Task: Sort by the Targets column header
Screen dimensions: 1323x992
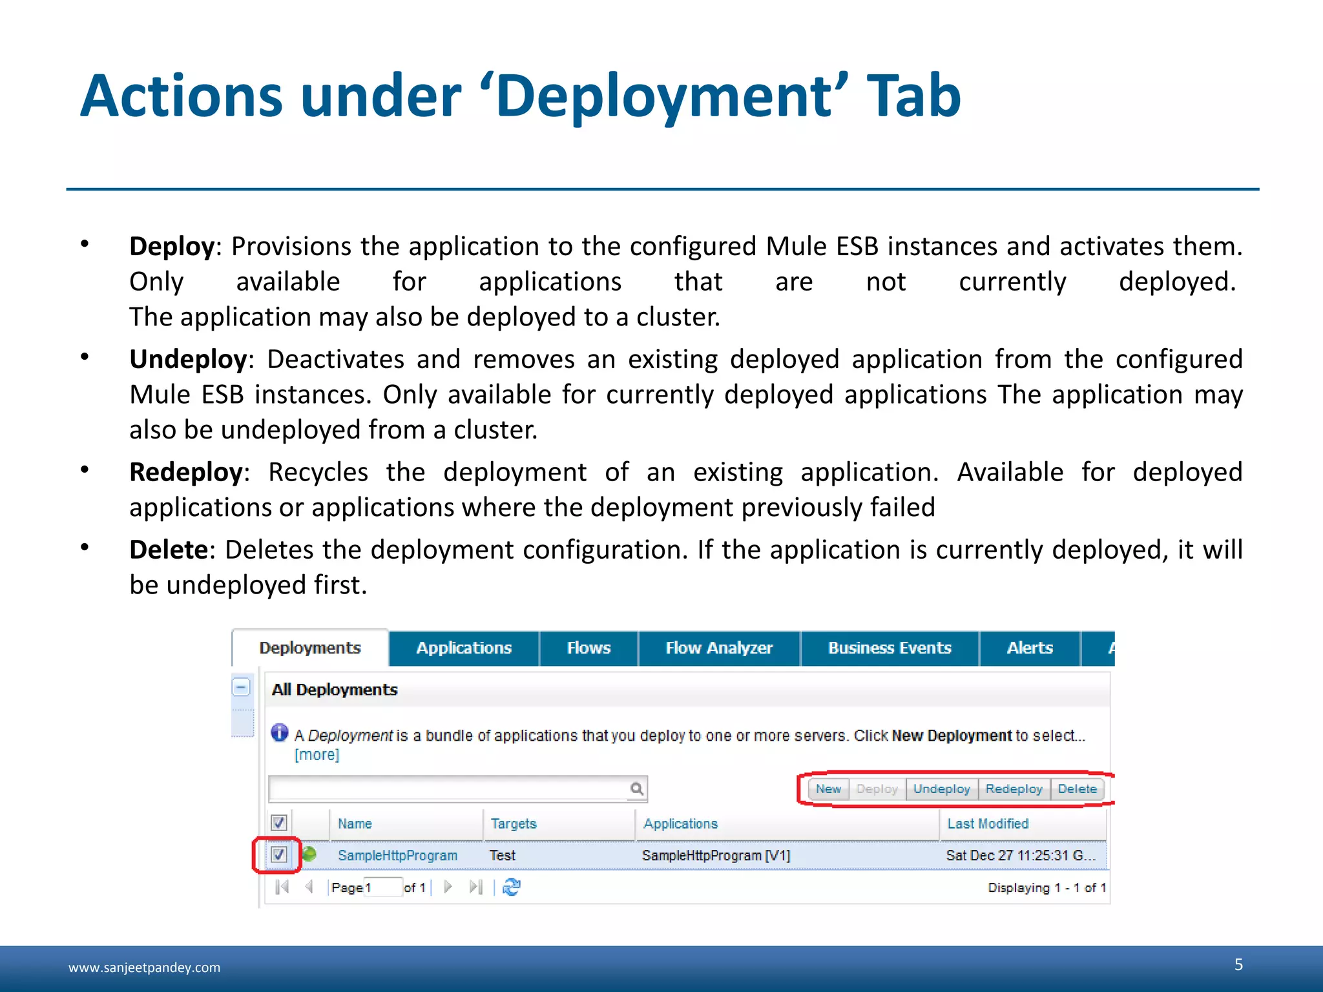Action: [x=559, y=823]
